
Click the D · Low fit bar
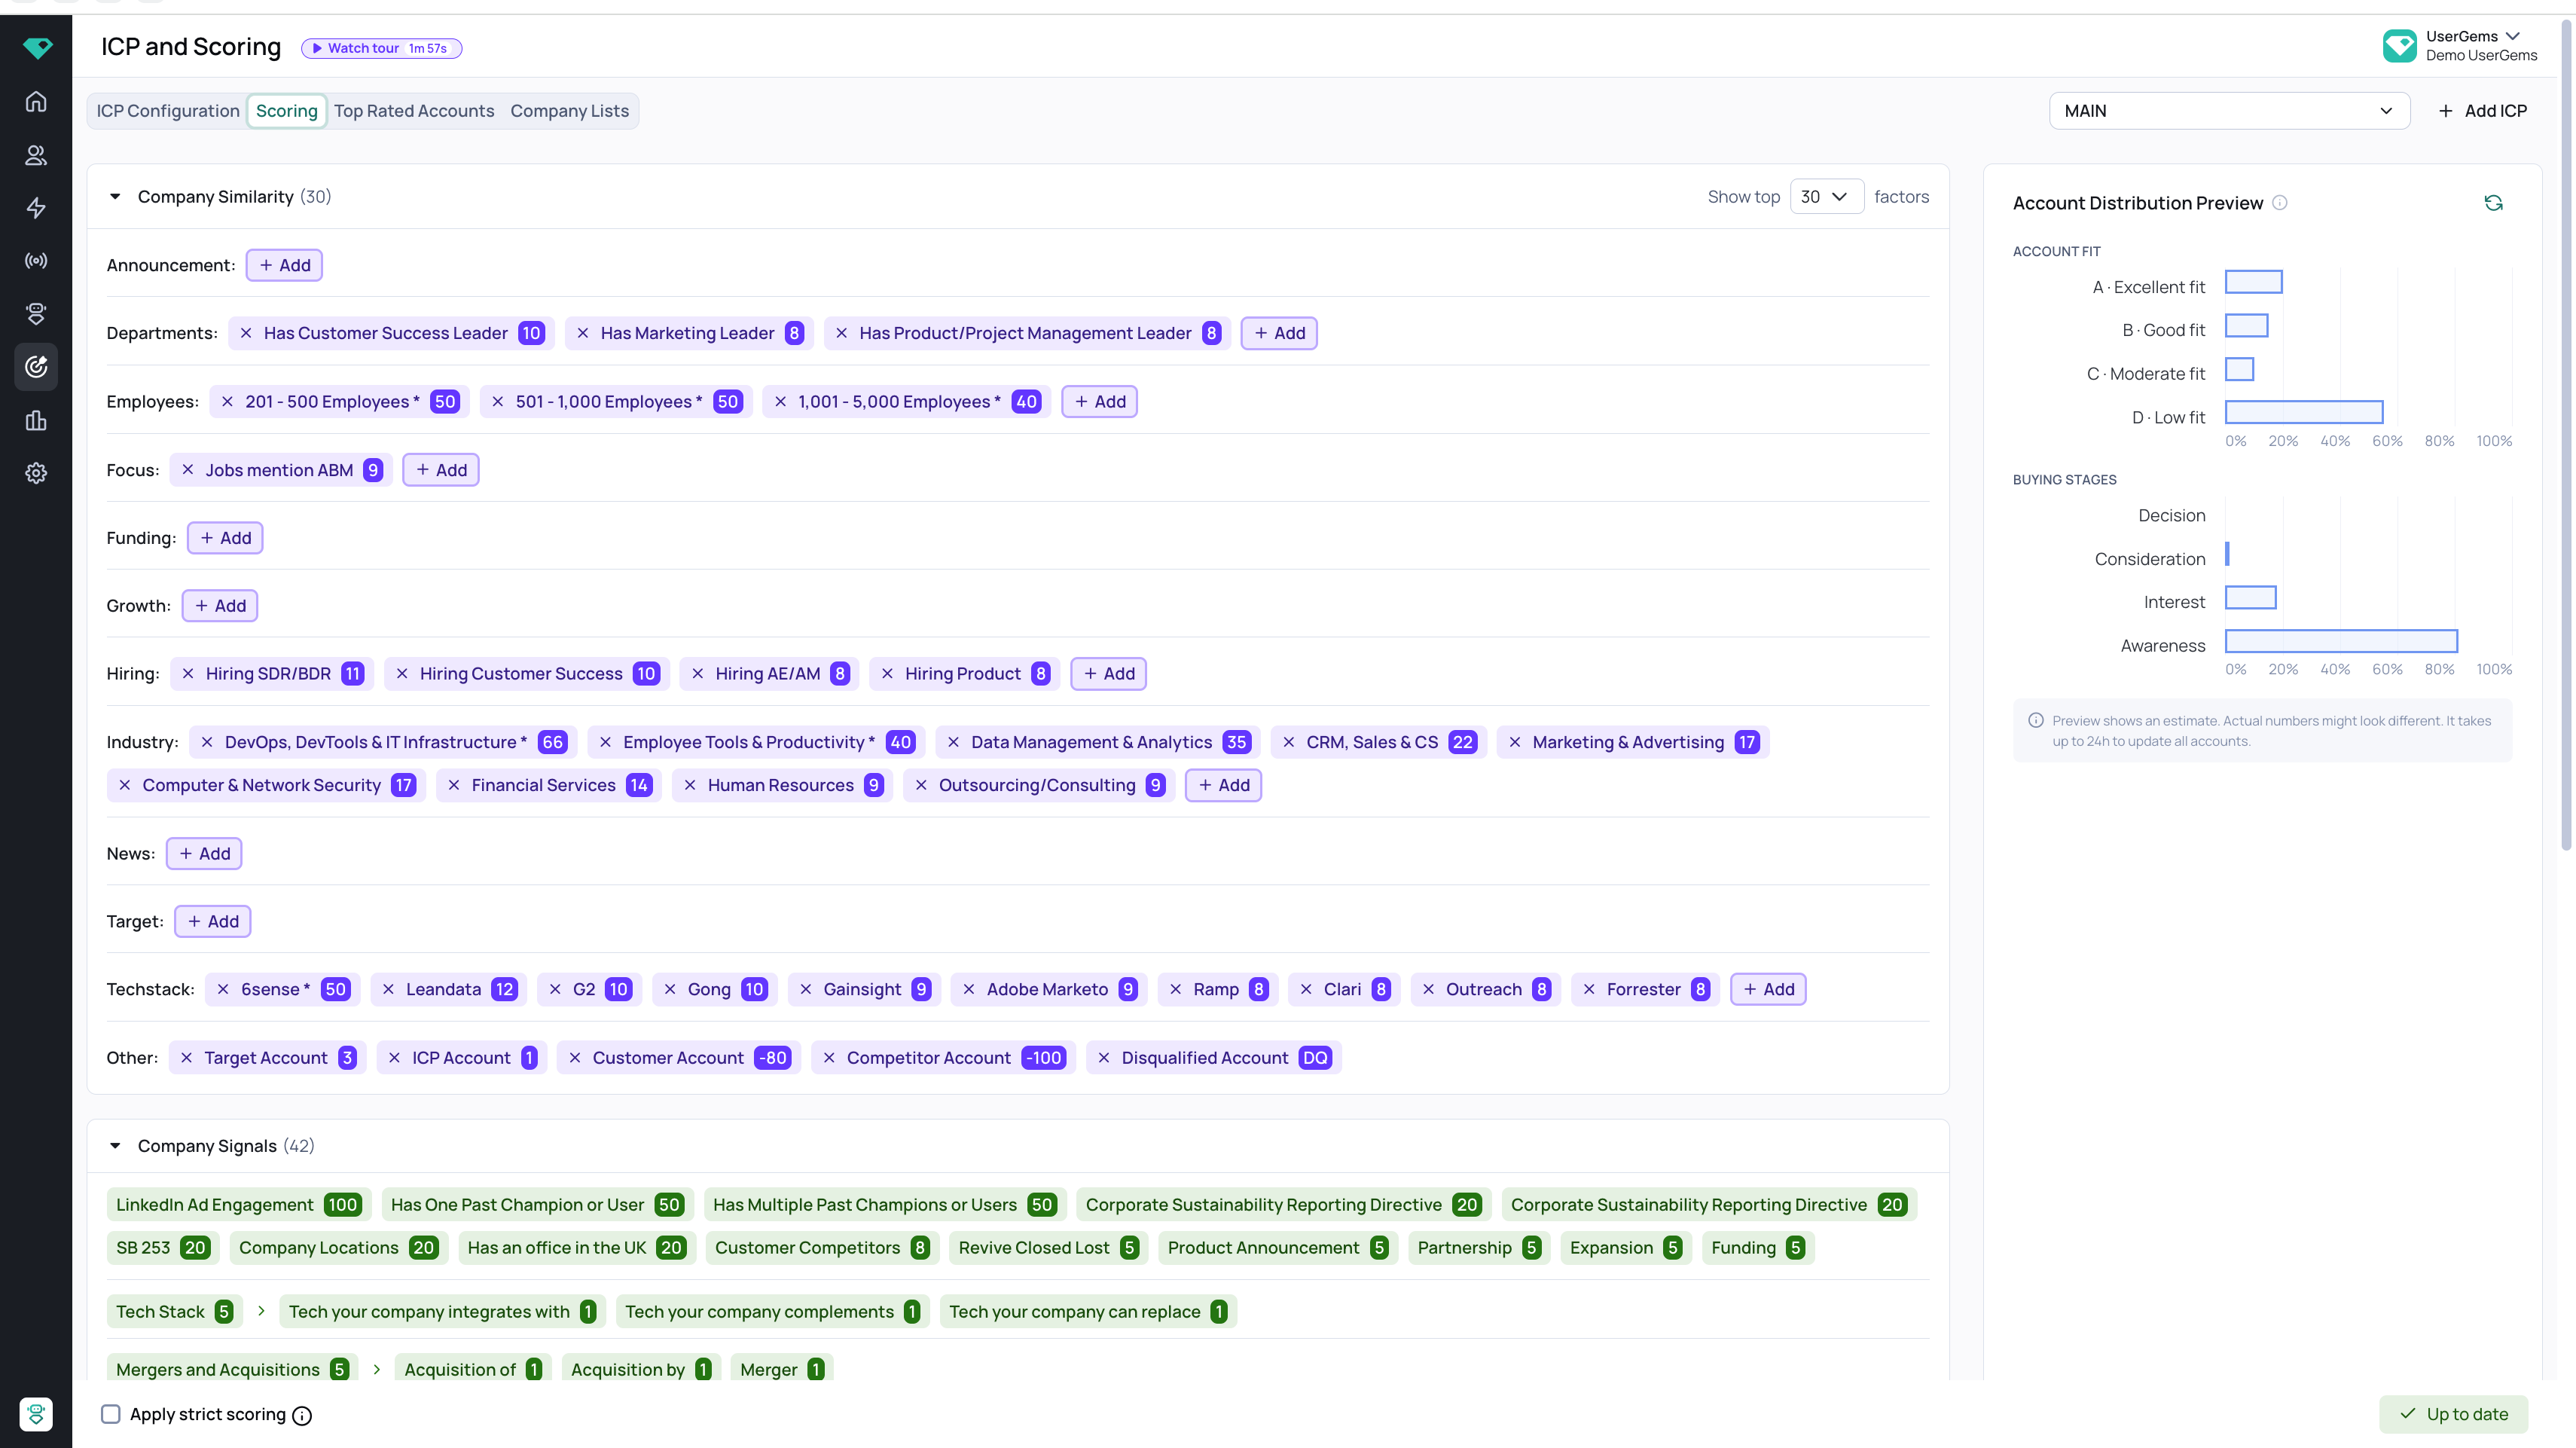2304,412
